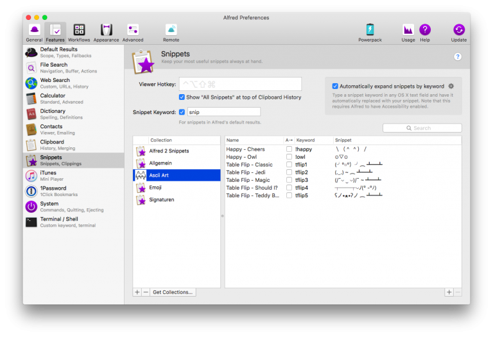Select 1Password in the features sidebar
This screenshot has width=493, height=337.
point(55,191)
